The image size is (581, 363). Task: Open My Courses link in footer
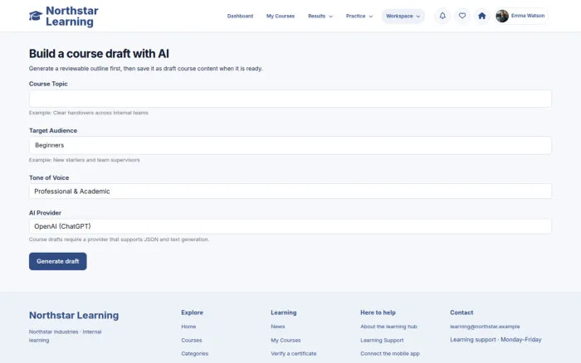(x=286, y=340)
